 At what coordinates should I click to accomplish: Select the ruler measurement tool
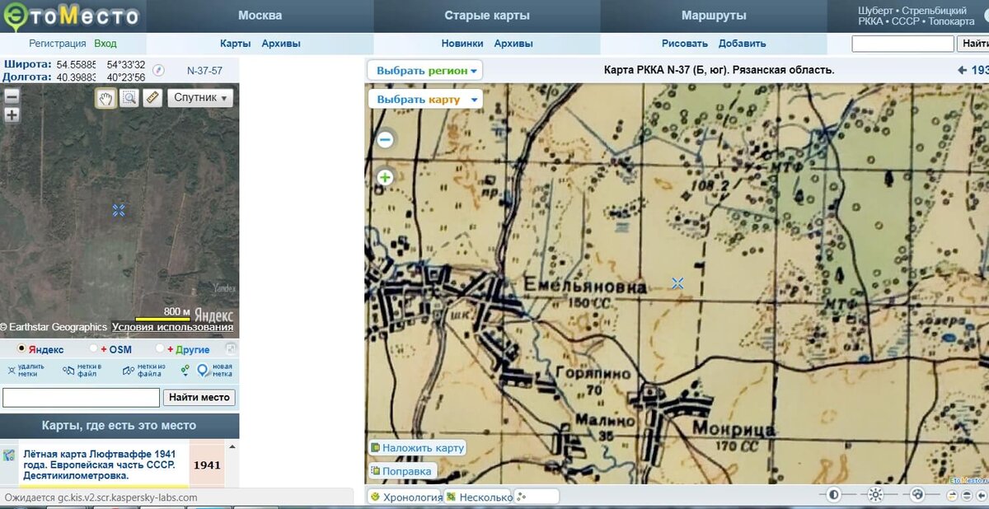click(152, 98)
